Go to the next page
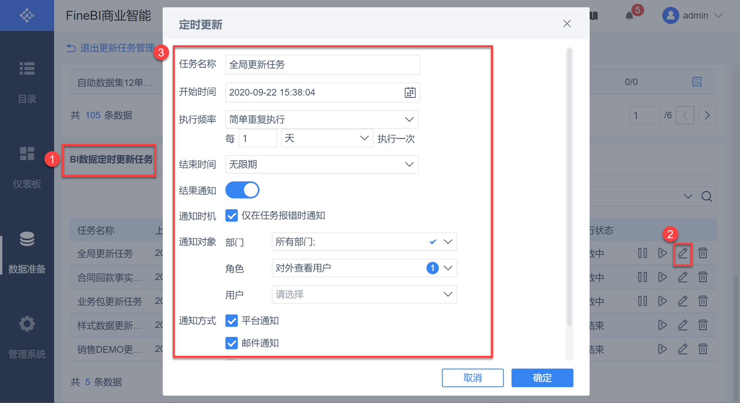The height and width of the screenshot is (403, 740). 708,115
